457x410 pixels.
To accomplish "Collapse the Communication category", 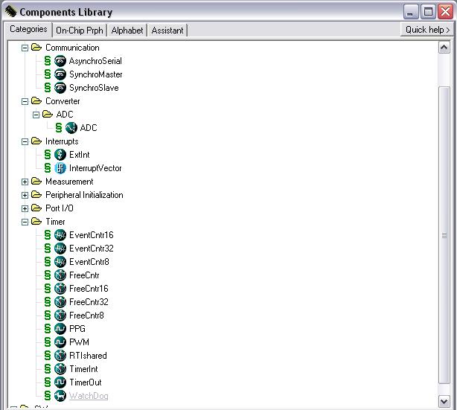I will 25,48.
